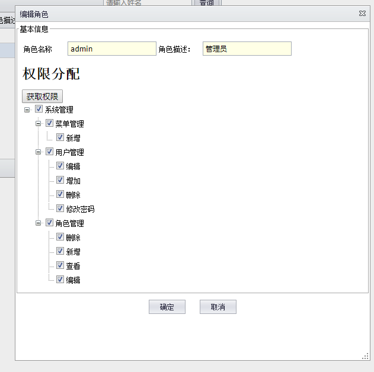Uncheck 新增 checkbox under 菜单管理

pyautogui.click(x=60, y=137)
